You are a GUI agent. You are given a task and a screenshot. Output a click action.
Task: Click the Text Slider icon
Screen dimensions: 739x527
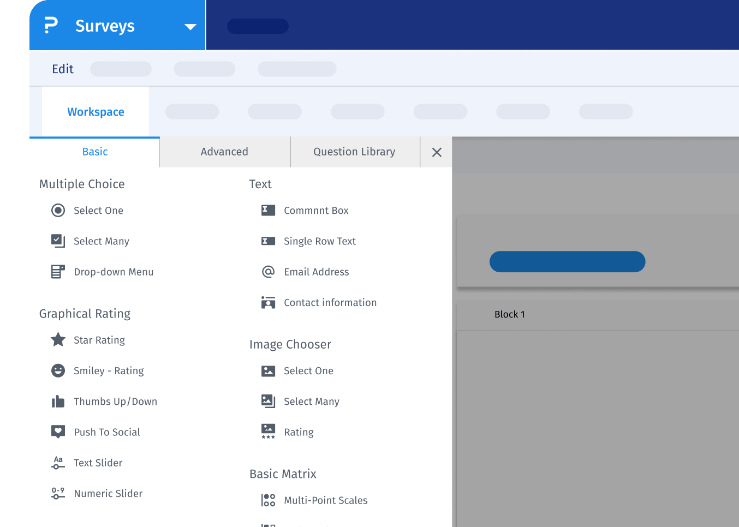[x=58, y=463]
